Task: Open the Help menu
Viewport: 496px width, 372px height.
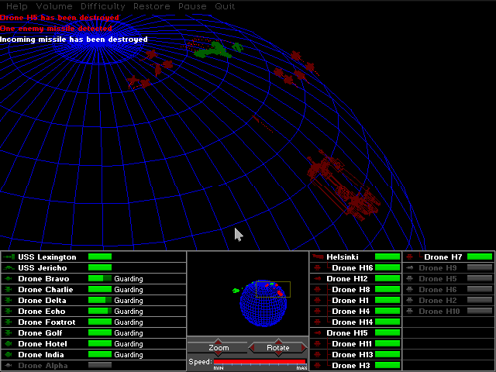Action: (17, 6)
